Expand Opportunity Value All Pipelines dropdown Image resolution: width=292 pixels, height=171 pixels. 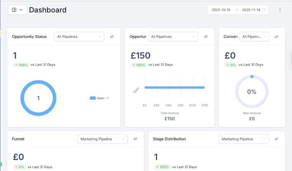pos(173,37)
